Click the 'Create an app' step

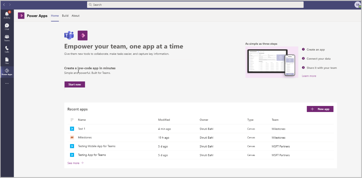(316, 50)
